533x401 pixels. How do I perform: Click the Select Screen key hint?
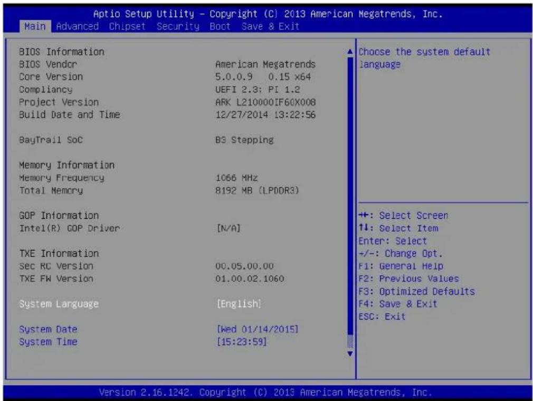click(x=404, y=216)
